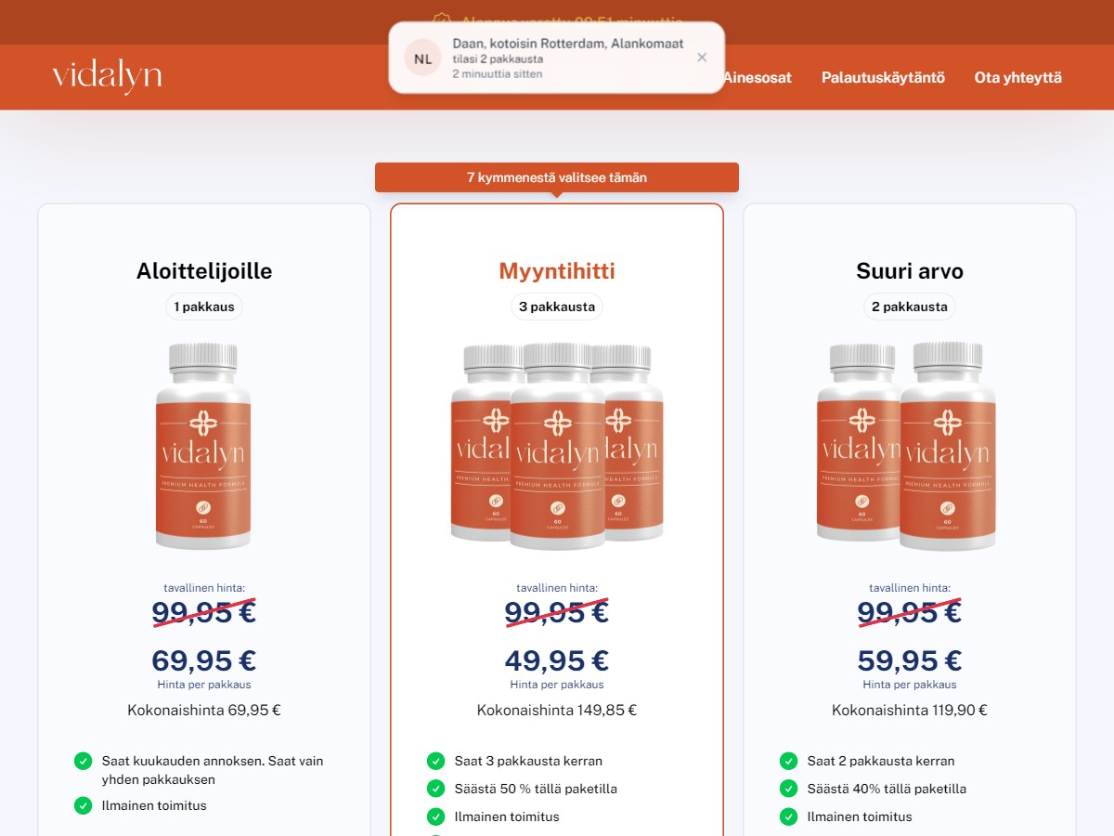Click checkmark icon beside 'Saat 3 pakkausta kerran'
Viewport: 1114px width, 836px height.
pyautogui.click(x=436, y=762)
